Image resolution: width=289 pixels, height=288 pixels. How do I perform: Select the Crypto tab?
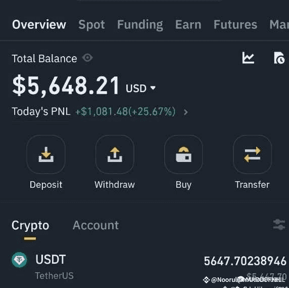pos(30,226)
